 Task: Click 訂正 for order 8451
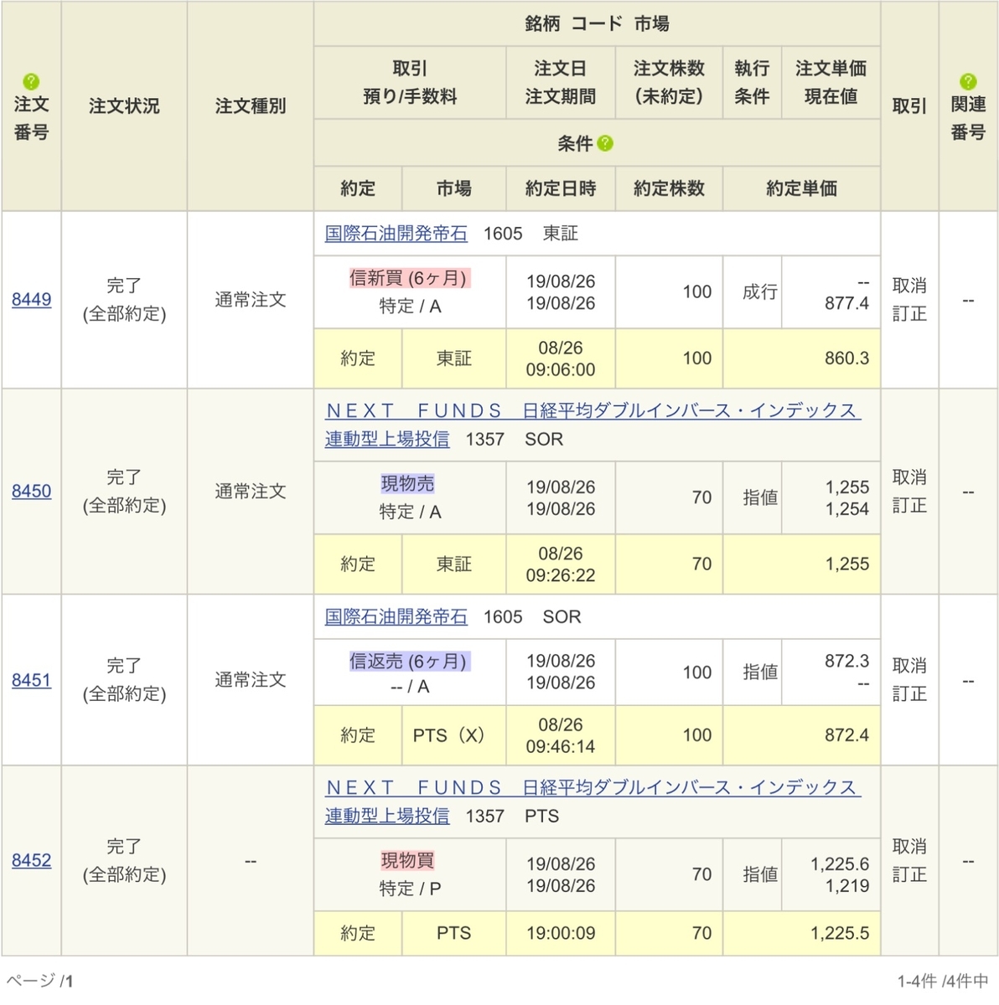click(909, 693)
